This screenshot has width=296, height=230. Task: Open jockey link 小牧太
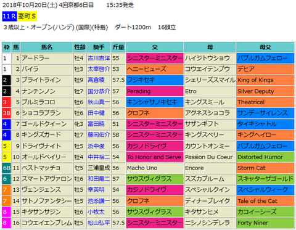(x=96, y=212)
